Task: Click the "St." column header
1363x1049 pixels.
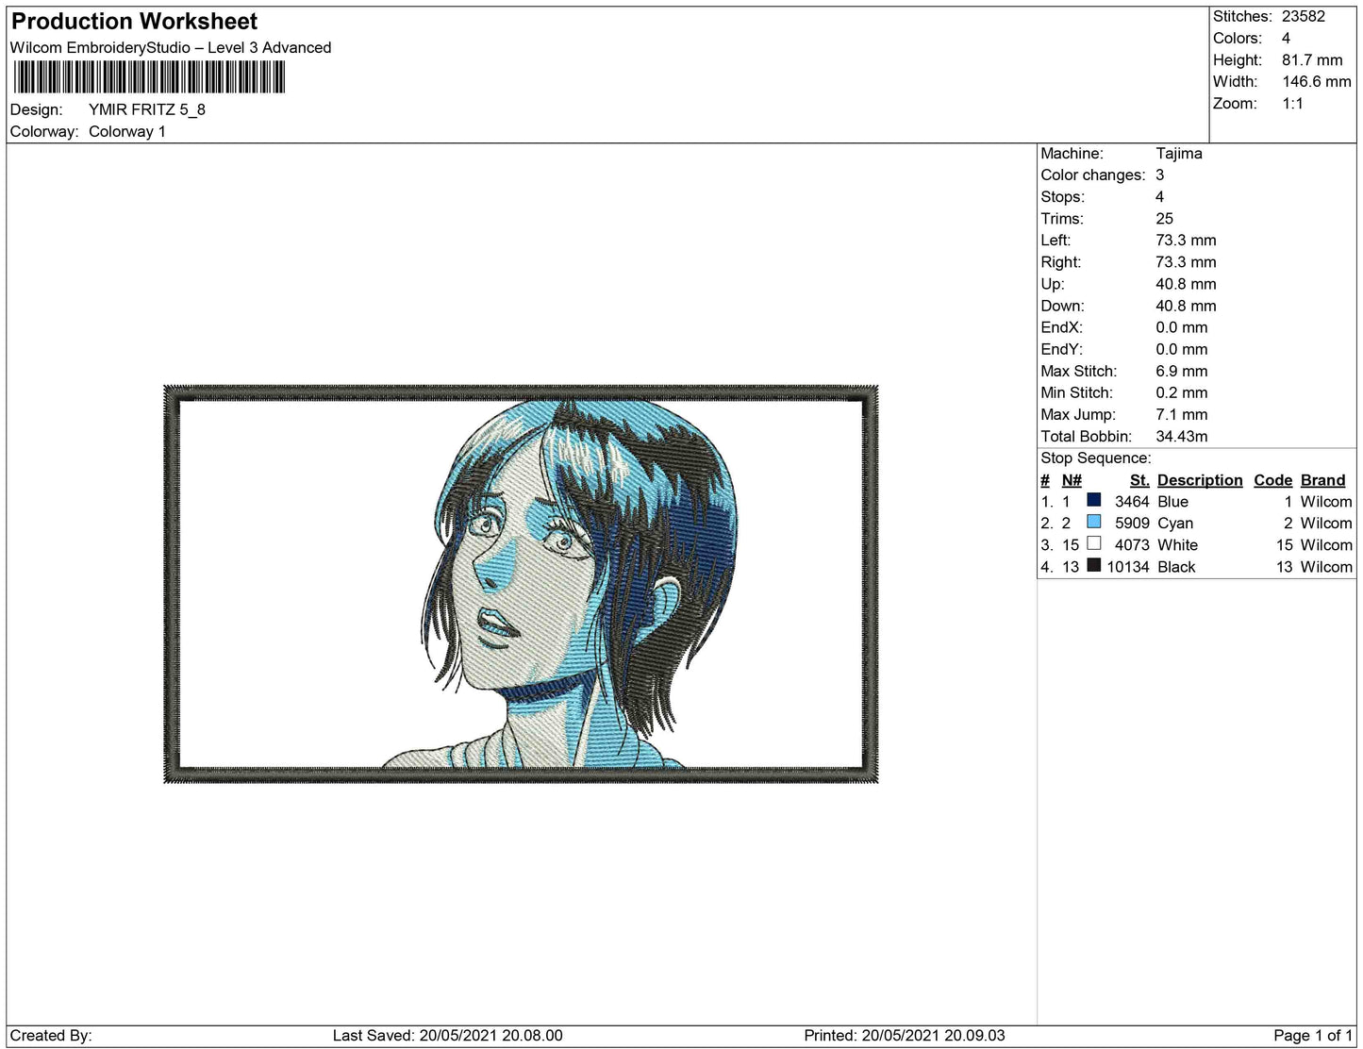Action: pos(1139,479)
